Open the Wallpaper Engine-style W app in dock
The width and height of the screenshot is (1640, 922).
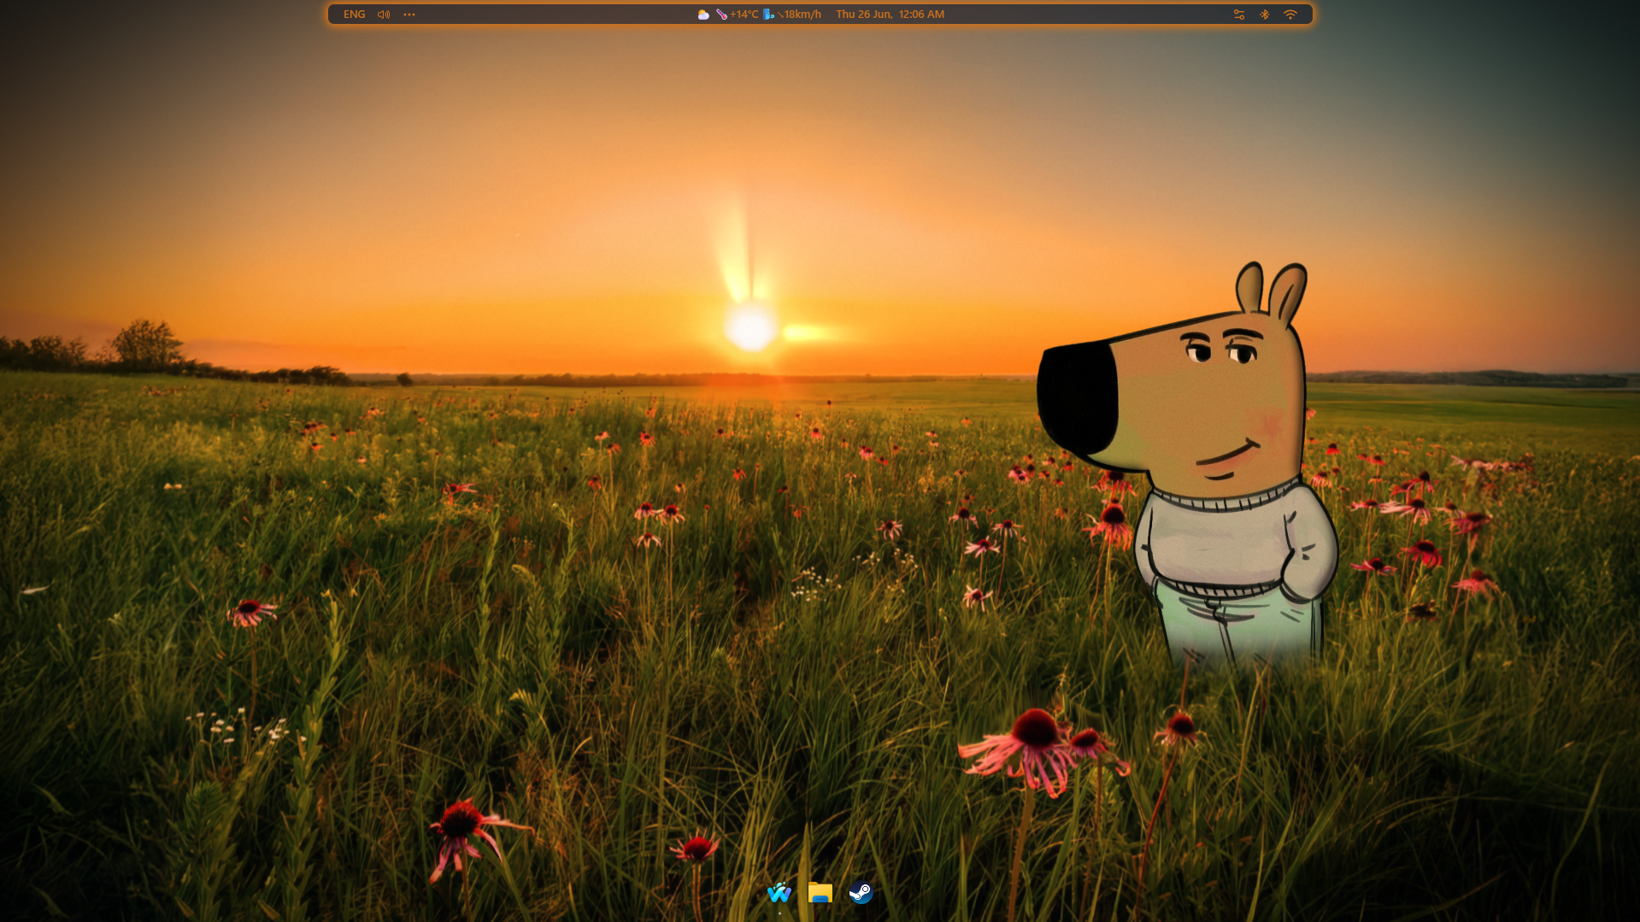tap(779, 893)
